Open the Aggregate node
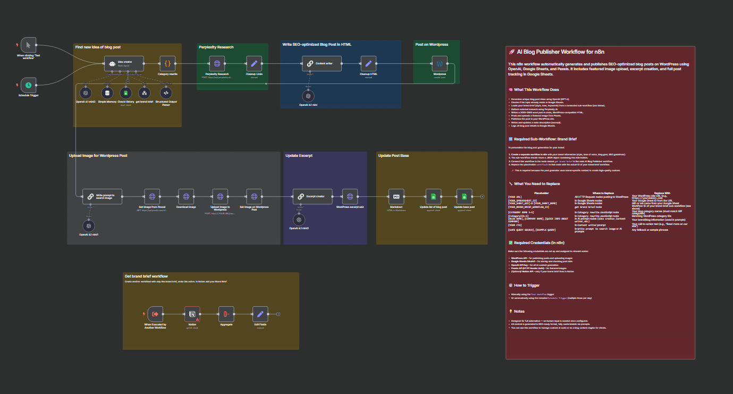The width and height of the screenshot is (733, 394). pos(226,314)
